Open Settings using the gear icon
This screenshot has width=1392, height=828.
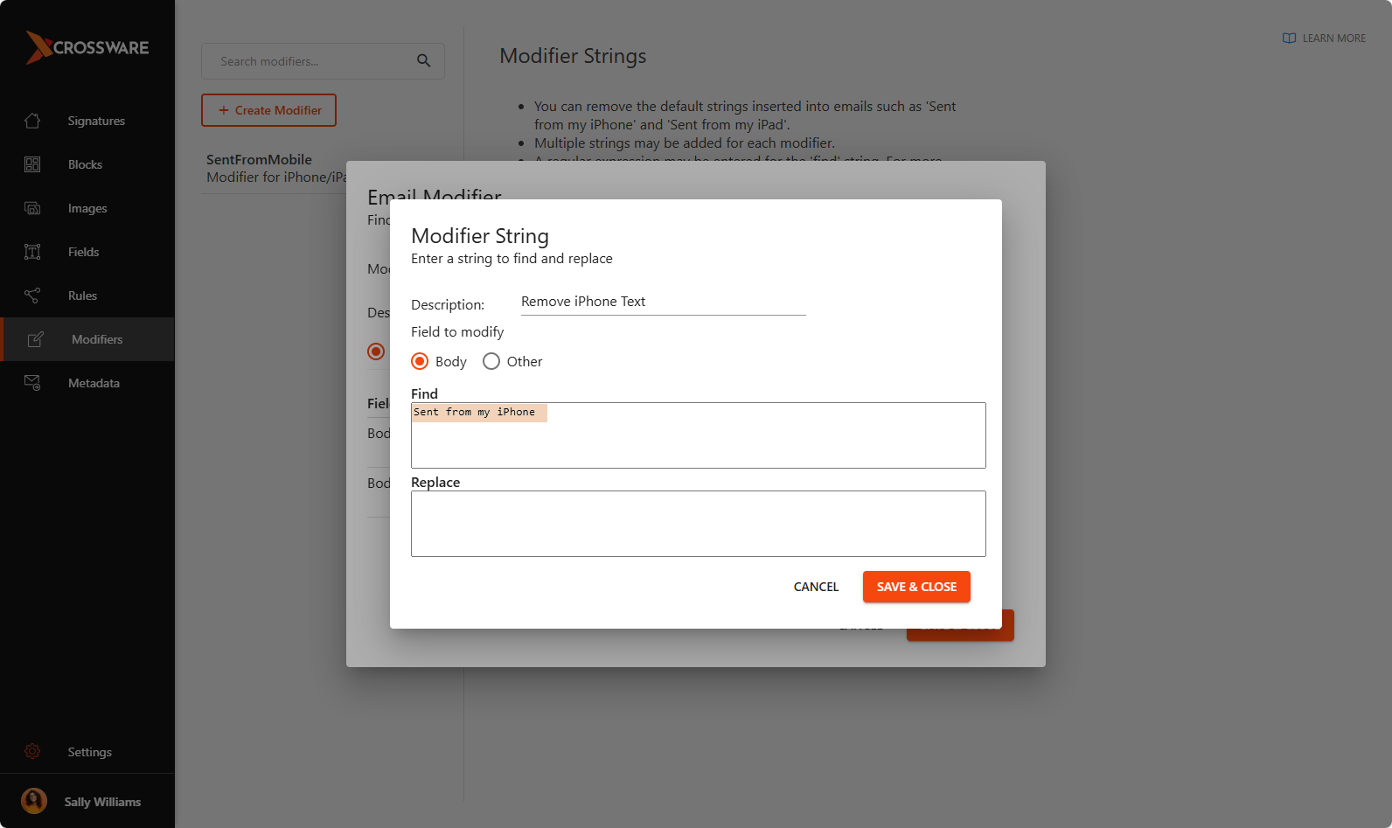32,752
